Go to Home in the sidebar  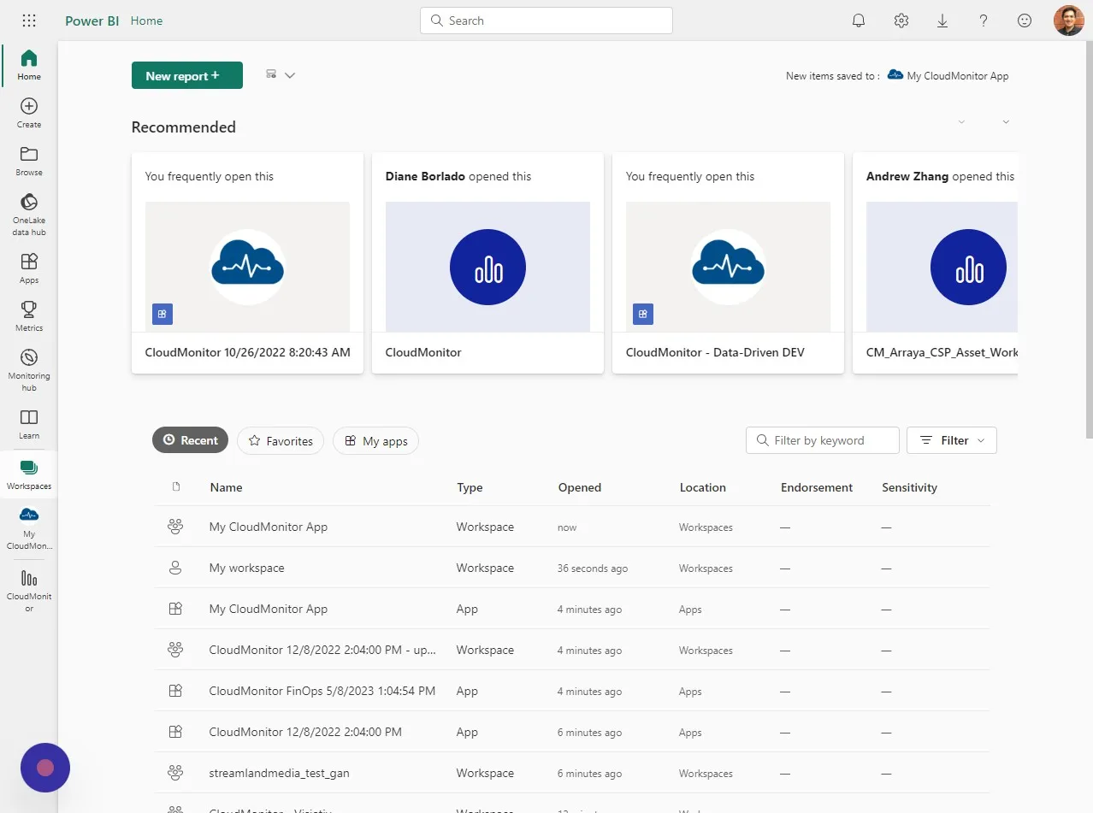point(29,65)
